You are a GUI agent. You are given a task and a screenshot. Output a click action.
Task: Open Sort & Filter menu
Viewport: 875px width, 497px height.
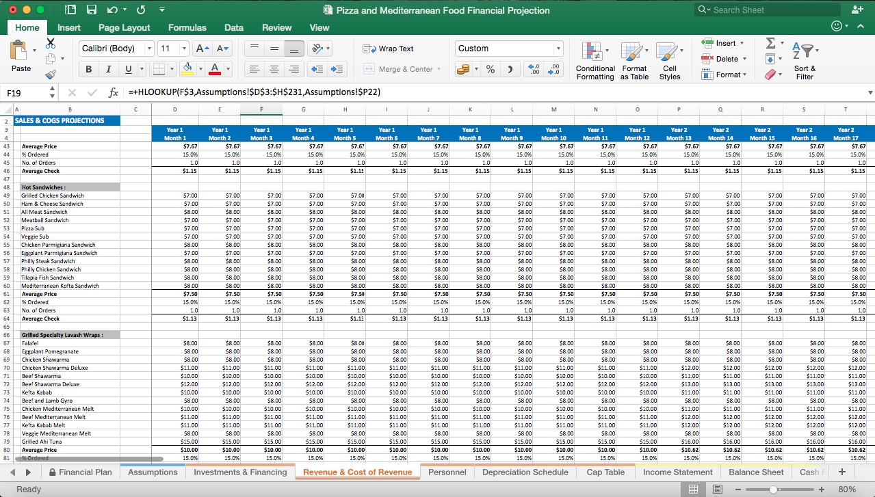point(805,61)
